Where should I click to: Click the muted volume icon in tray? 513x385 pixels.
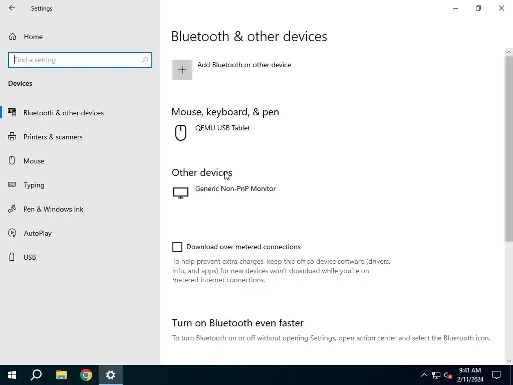[x=448, y=375]
